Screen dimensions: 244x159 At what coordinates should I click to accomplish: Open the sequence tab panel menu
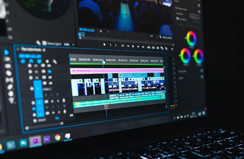(x=44, y=50)
